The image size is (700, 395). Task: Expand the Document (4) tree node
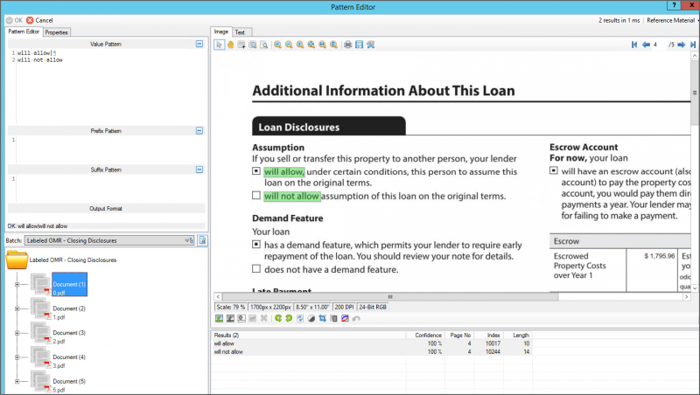point(17,357)
